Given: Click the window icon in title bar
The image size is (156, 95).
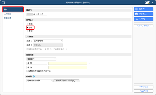Looking at the screenshot, I should click(3, 3).
